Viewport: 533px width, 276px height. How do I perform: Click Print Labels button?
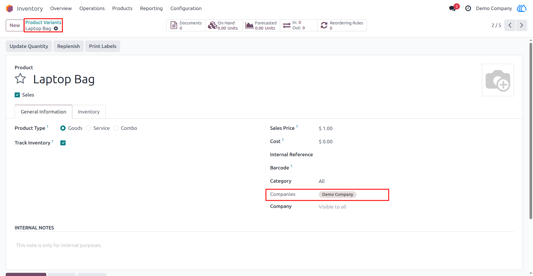coord(103,46)
